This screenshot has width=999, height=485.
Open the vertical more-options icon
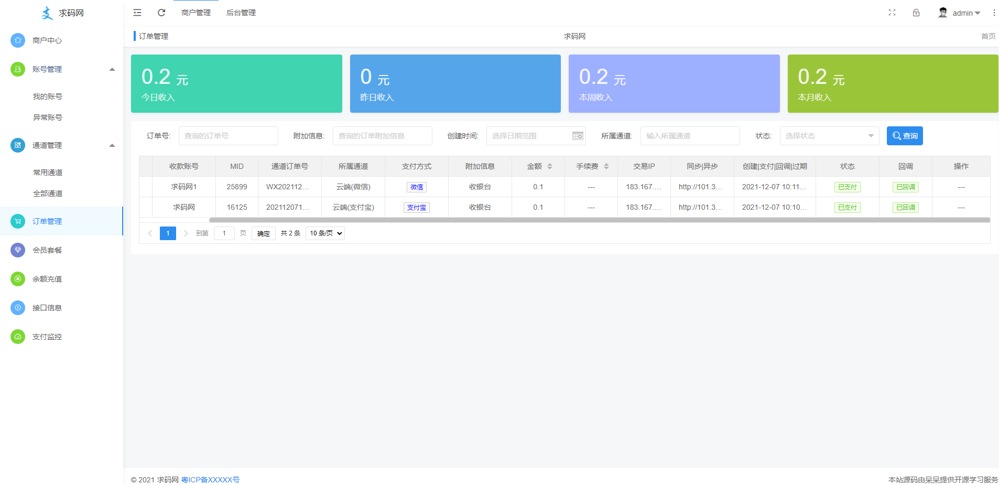[994, 13]
